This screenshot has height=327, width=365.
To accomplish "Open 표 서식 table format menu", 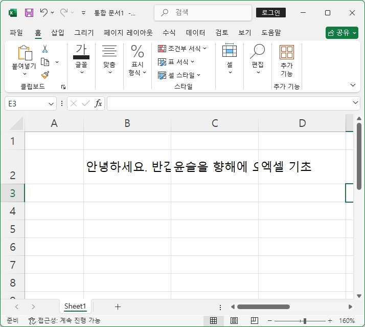I will click(x=176, y=62).
